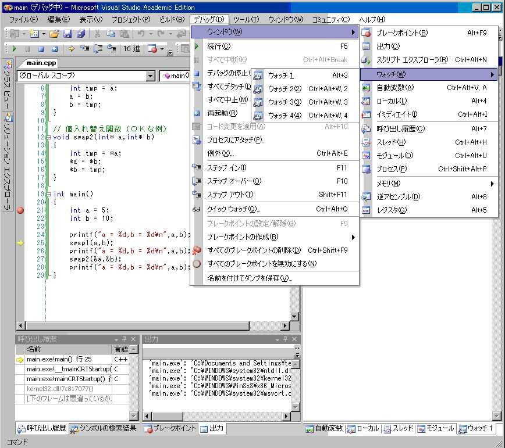Open the ビルド(B) menu
505x448 pixels.
(x=172, y=20)
